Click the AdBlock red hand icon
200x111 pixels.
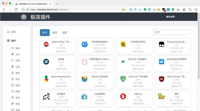tap(123, 96)
